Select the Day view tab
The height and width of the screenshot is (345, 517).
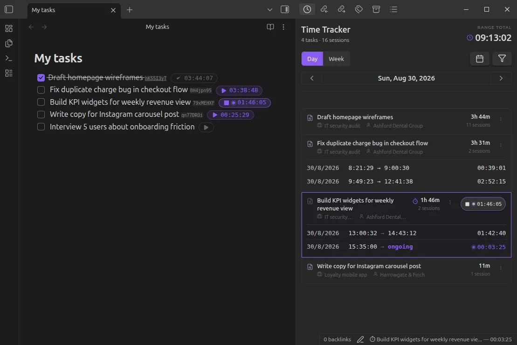pos(312,59)
